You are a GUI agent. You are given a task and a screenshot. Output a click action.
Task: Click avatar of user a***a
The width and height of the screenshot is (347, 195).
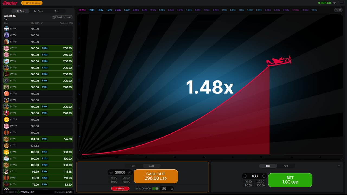[7, 87]
